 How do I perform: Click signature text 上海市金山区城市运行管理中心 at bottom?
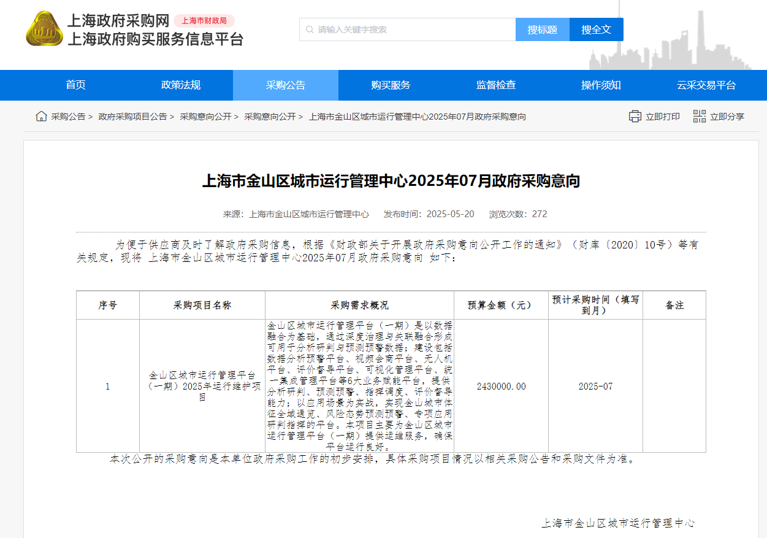point(618,523)
